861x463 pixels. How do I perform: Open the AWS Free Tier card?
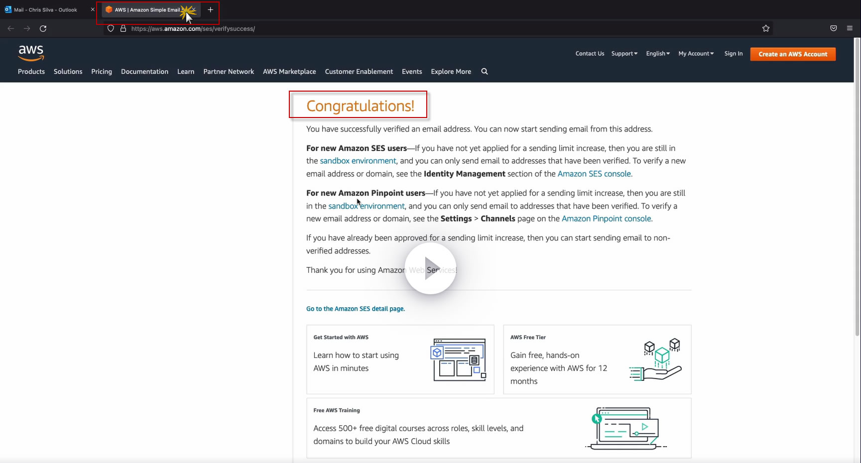coord(597,359)
